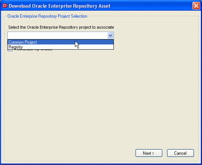Click the Oracle Enterprise Repository Project Selection heading
Viewport: 202px width, 165px height.
click(x=47, y=16)
